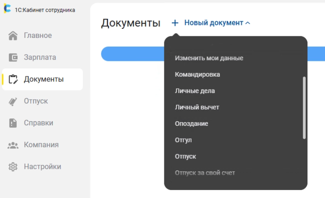The height and width of the screenshot is (198, 325).
Task: Click the people icon beside Компания
Action: (13, 145)
